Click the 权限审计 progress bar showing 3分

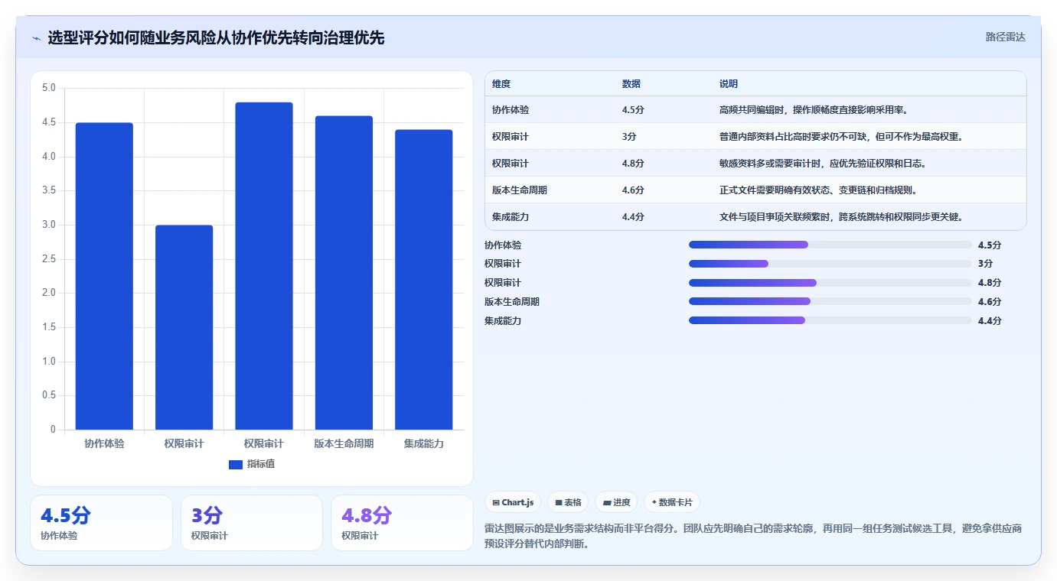pos(830,264)
